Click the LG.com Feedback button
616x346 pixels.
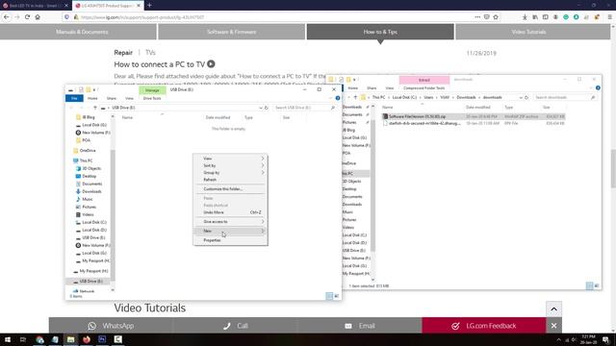484,326
